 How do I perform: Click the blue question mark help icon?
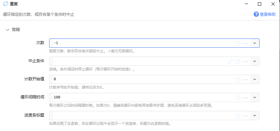256,14
